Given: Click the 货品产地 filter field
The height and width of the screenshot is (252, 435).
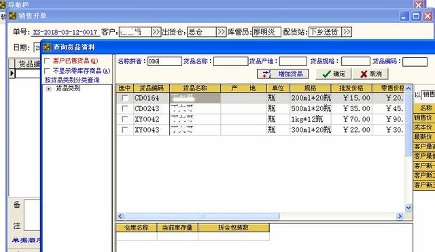Looking at the screenshot, I should [293, 61].
